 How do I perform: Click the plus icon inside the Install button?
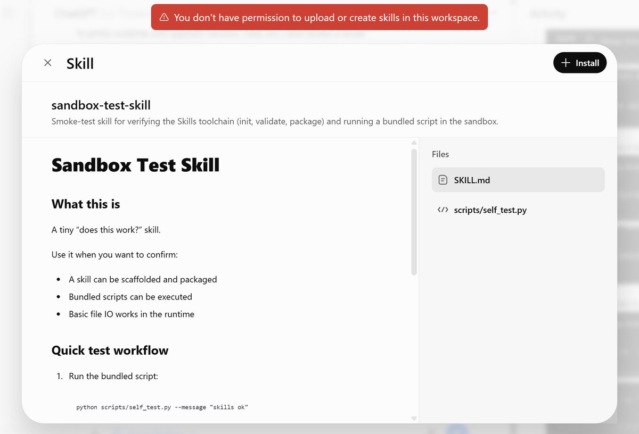click(567, 62)
